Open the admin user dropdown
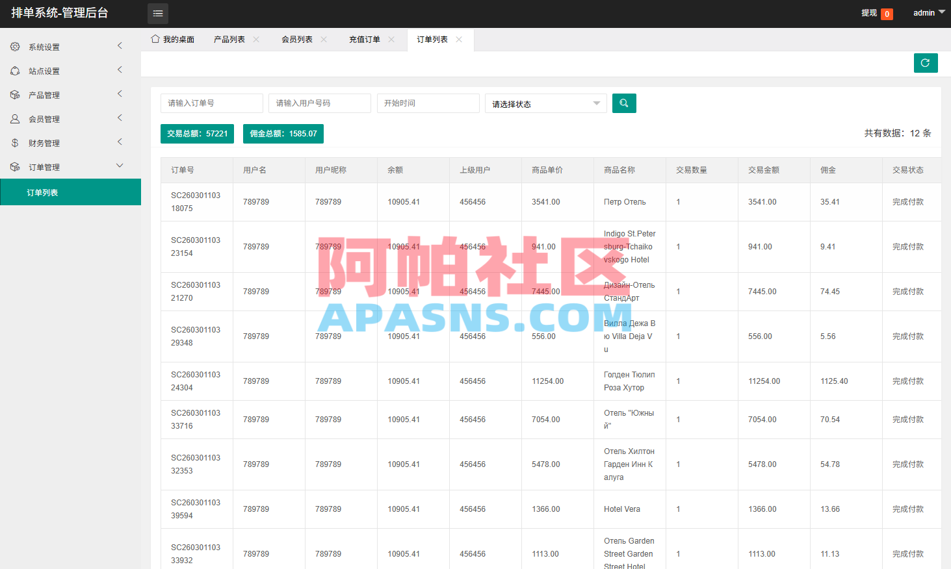Image resolution: width=951 pixels, height=569 pixels. [929, 13]
